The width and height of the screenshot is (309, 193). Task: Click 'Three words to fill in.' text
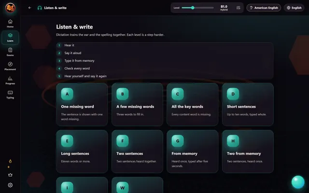[x=130, y=114]
